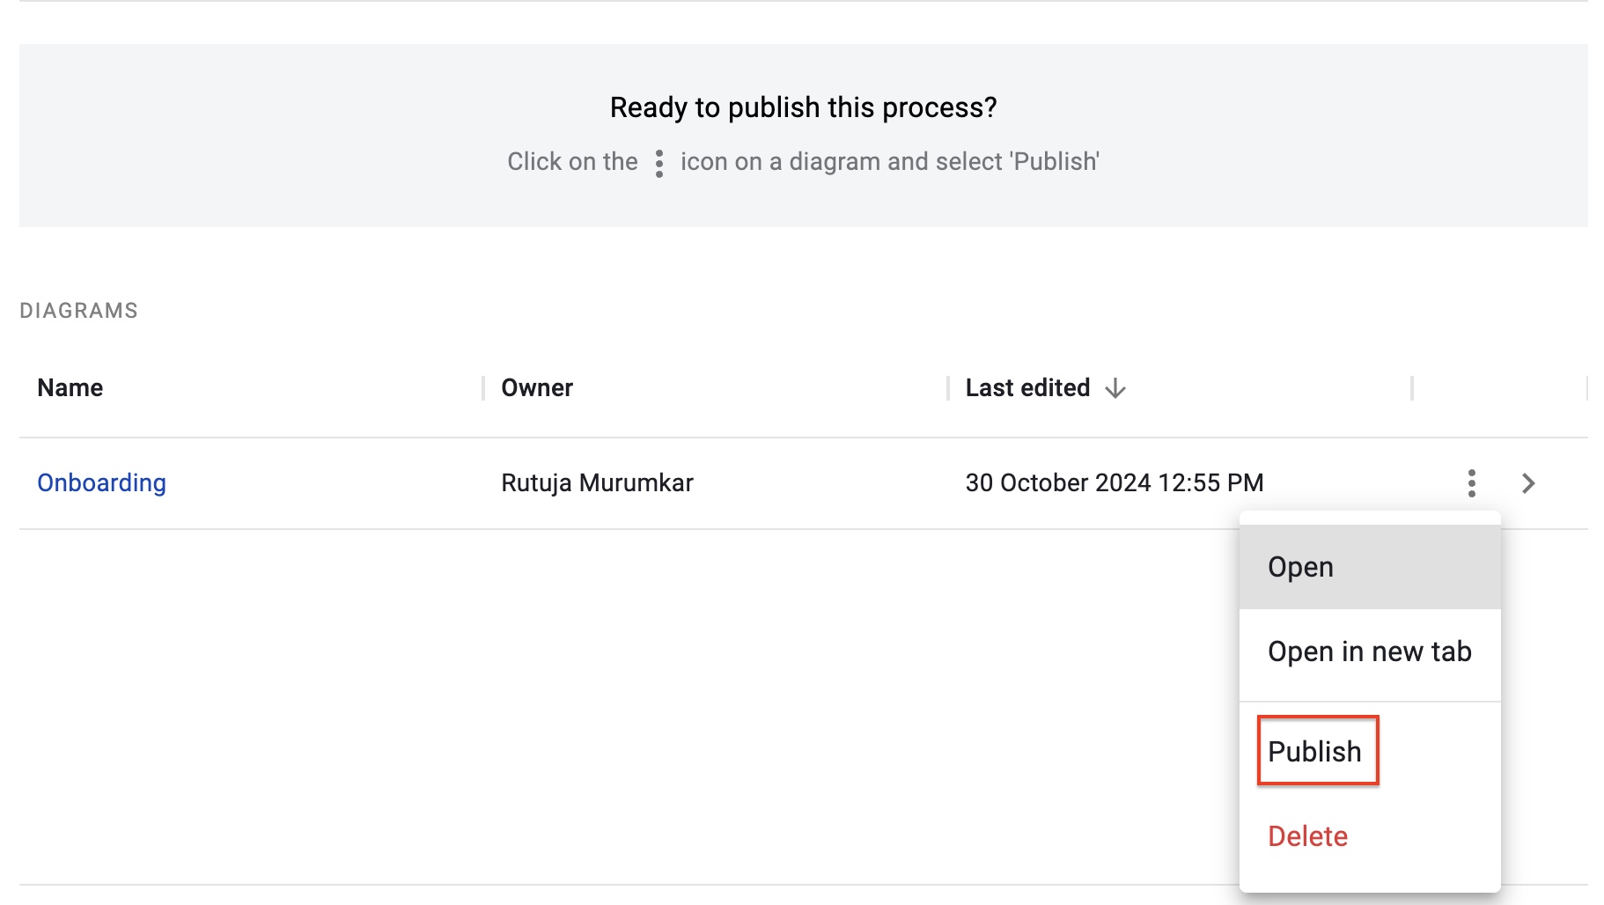The height and width of the screenshot is (905, 1604).
Task: Expand the Onboarding row chevron arrow
Action: pos(1528,483)
